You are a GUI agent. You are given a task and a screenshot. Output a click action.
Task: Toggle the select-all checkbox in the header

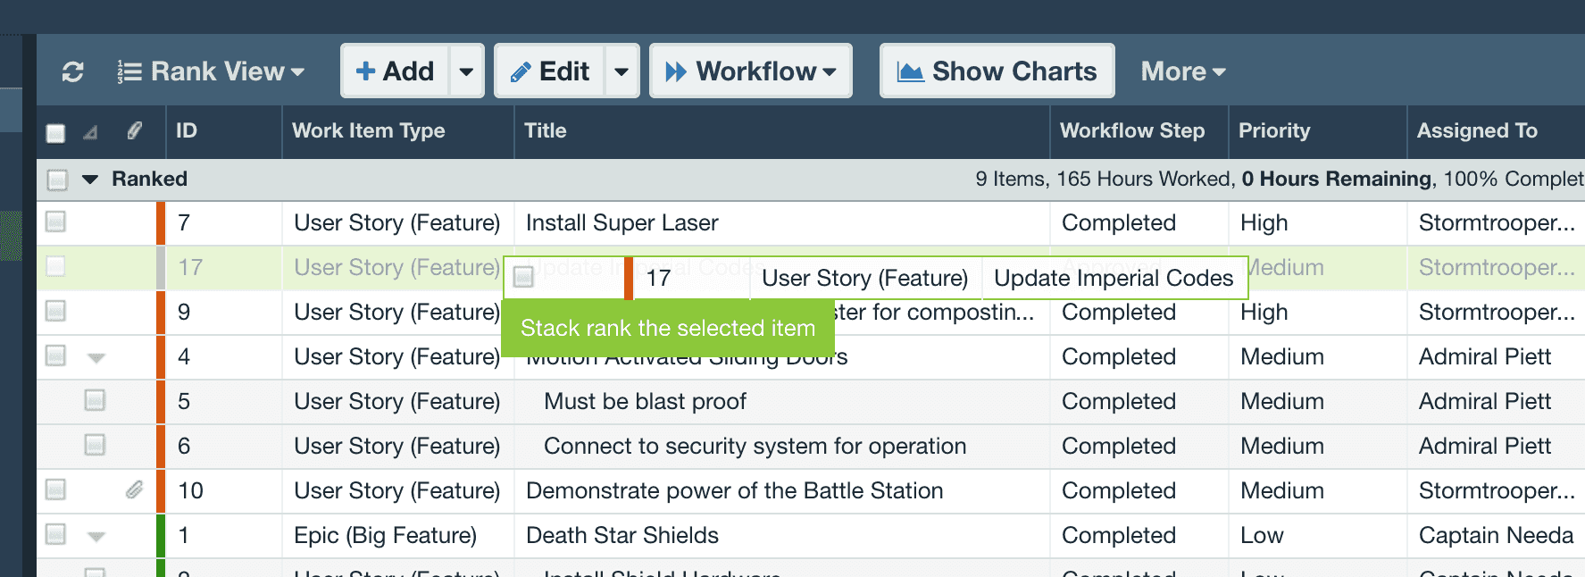(55, 133)
